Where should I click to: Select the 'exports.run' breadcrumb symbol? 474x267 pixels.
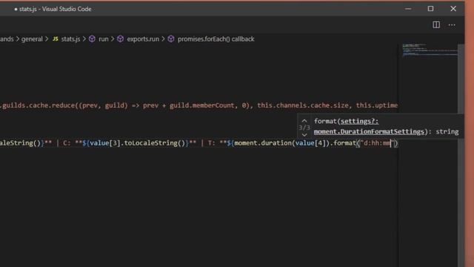pyautogui.click(x=143, y=39)
